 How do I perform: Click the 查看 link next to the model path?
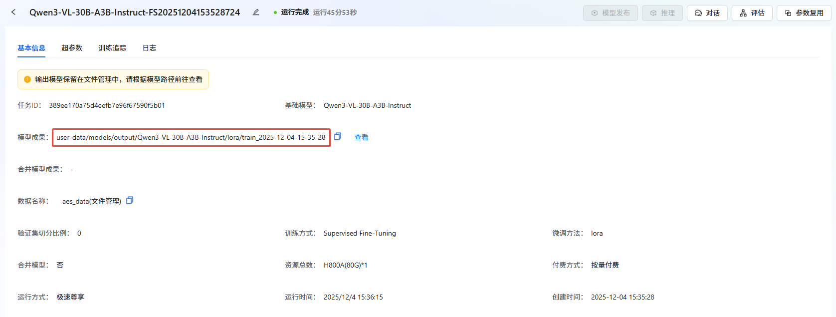361,137
